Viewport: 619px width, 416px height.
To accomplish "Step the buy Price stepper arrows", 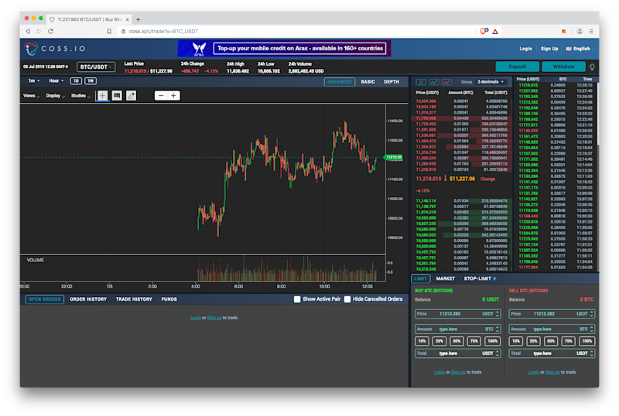I will pyautogui.click(x=498, y=314).
